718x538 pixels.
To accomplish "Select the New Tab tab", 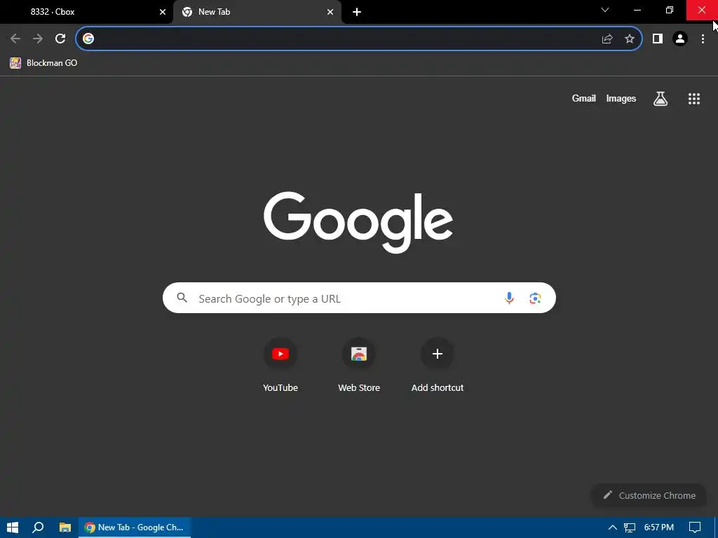I will point(257,12).
